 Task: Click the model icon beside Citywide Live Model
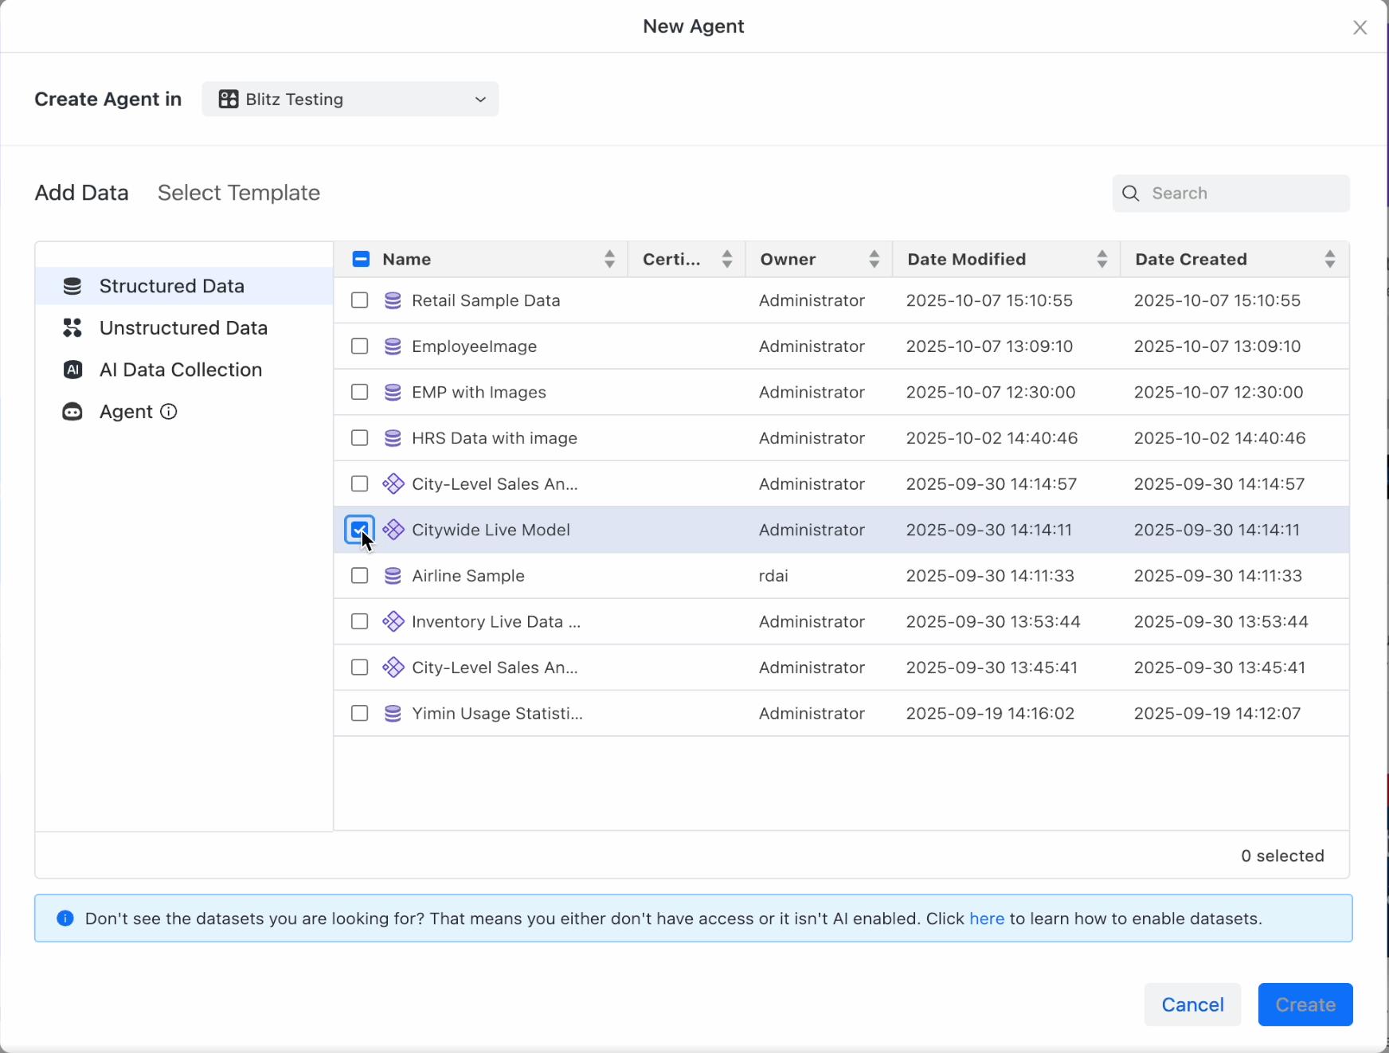point(393,529)
